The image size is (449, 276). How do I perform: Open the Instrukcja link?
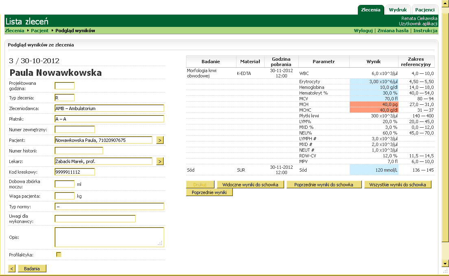tap(425, 31)
